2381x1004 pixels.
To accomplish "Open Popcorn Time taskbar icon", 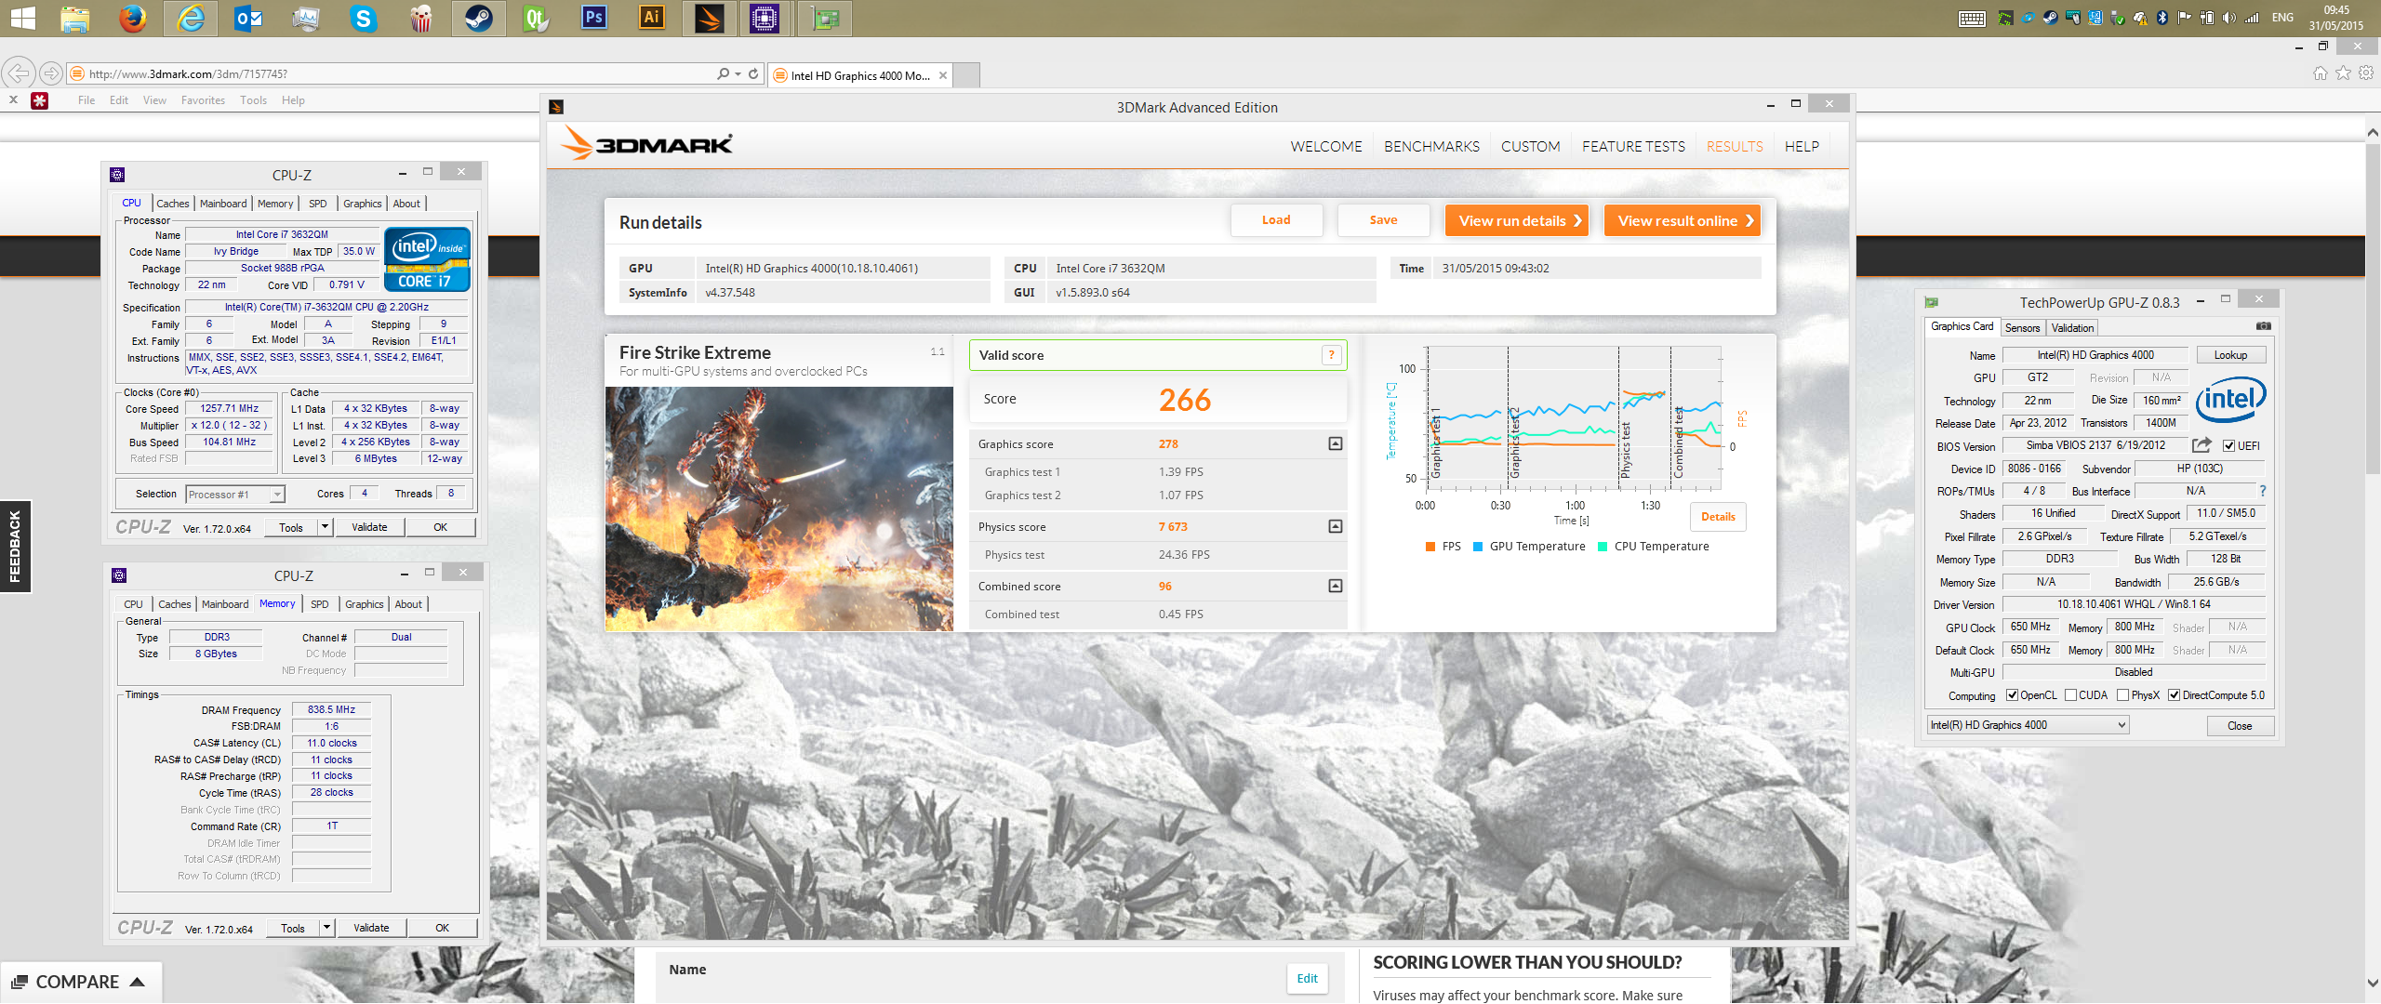I will [421, 18].
